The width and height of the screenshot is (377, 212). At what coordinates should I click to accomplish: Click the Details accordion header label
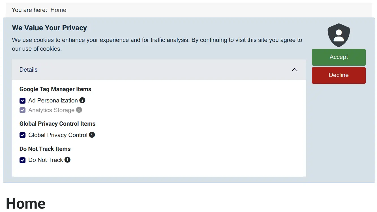[x=28, y=70]
